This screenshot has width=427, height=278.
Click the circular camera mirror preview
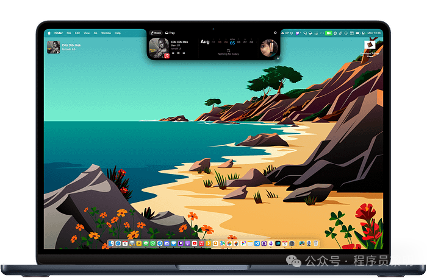tap(269, 48)
